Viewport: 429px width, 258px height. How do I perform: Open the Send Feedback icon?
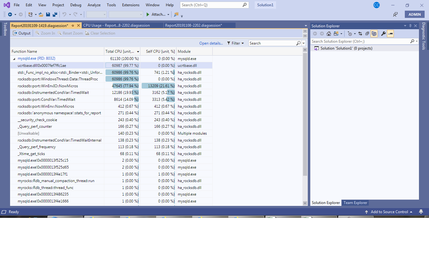point(395,14)
